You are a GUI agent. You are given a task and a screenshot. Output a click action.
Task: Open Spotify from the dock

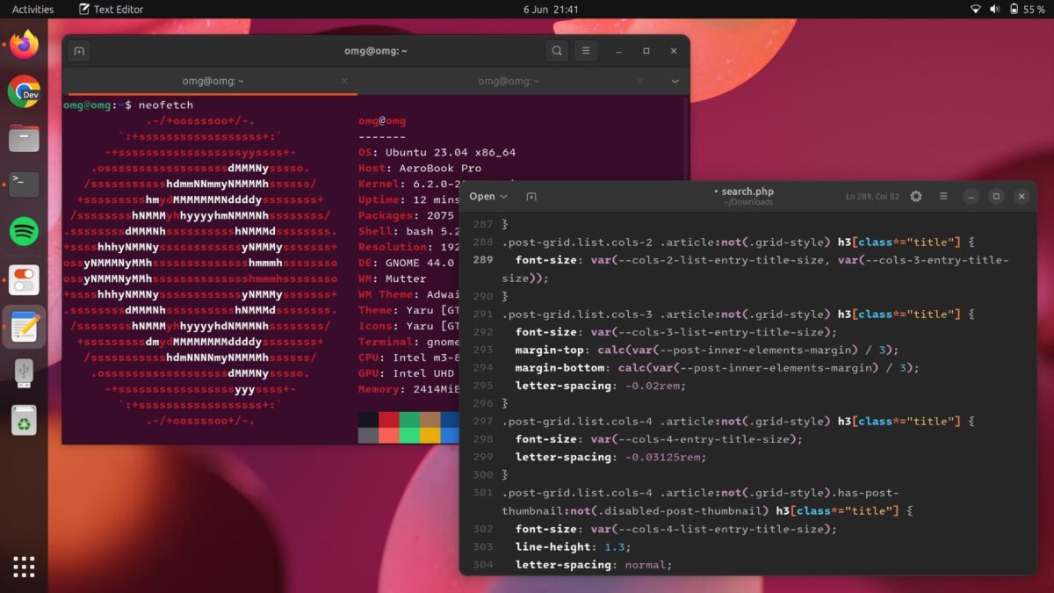pos(25,232)
